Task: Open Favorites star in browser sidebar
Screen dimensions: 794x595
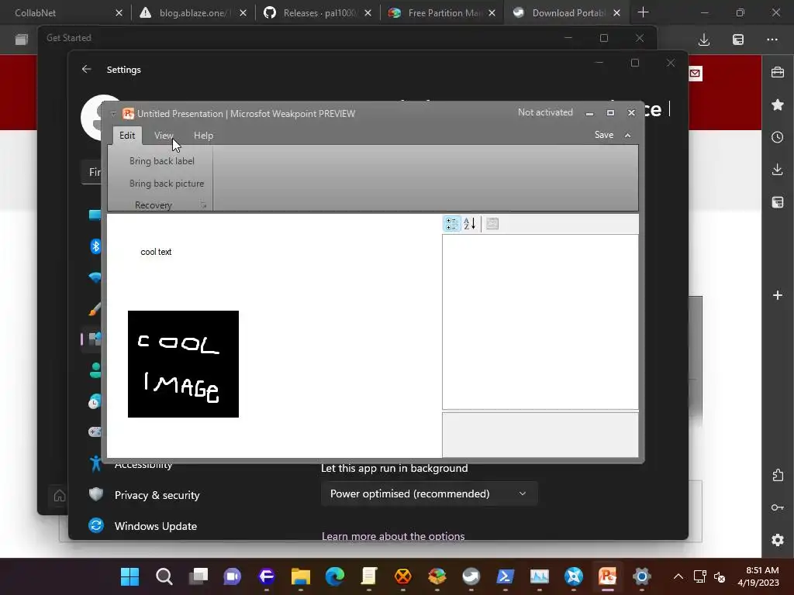Action: pyautogui.click(x=777, y=105)
